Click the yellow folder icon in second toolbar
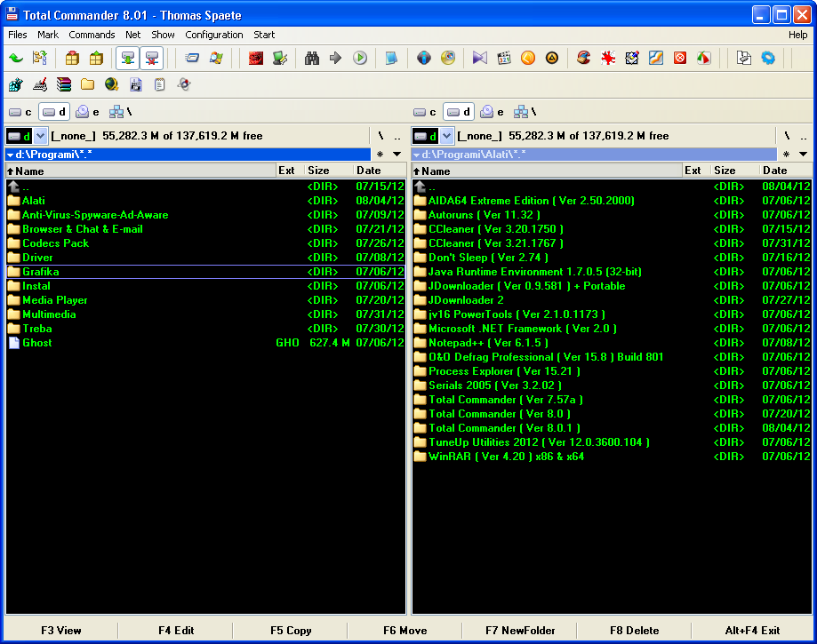The height and width of the screenshot is (644, 817). 87,84
